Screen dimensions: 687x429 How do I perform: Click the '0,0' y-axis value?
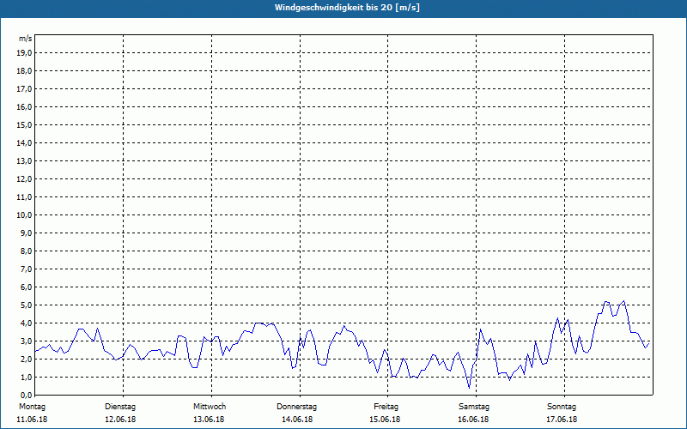tap(26, 396)
